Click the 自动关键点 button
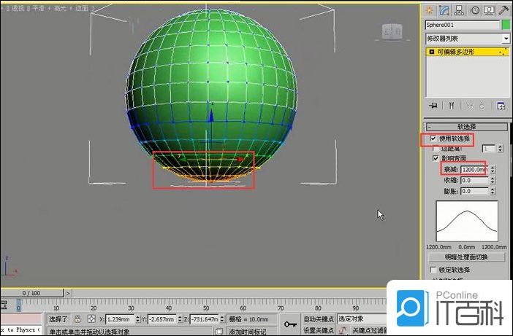Image resolution: width=513 pixels, height=336 pixels. click(319, 319)
